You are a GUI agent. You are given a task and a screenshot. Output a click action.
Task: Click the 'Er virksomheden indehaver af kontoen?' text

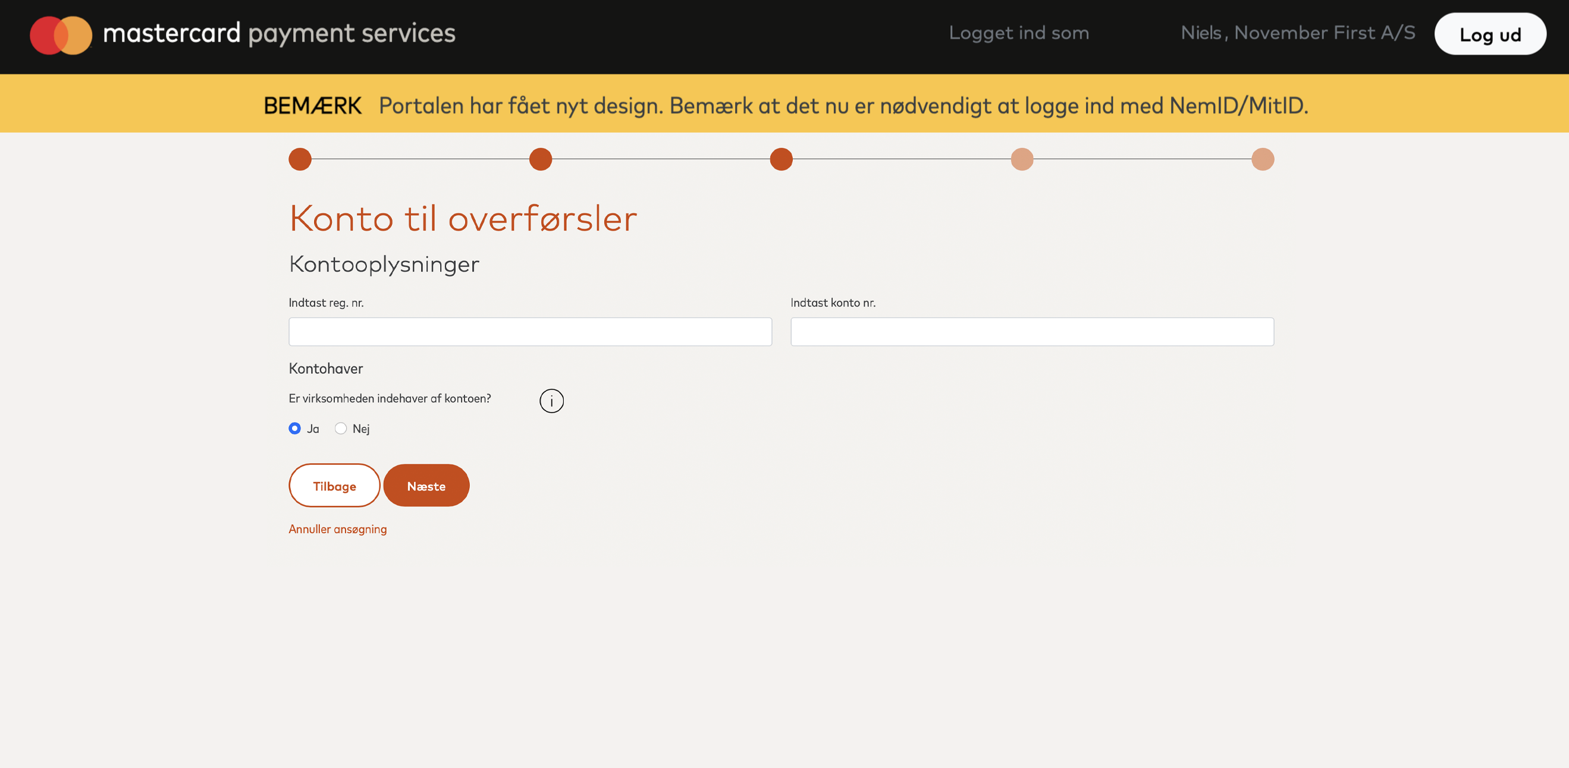coord(390,399)
